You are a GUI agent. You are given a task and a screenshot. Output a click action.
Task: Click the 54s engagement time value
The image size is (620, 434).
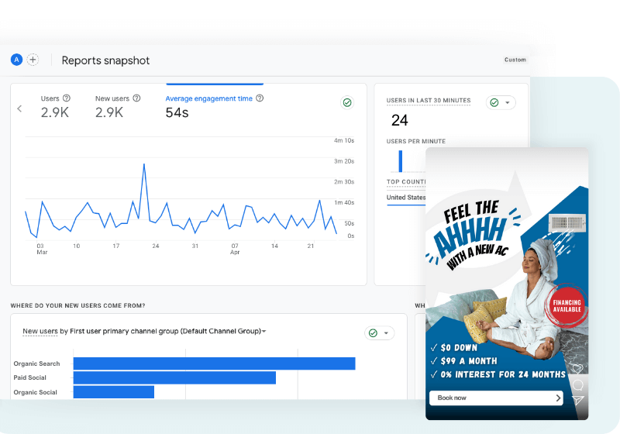click(x=177, y=112)
